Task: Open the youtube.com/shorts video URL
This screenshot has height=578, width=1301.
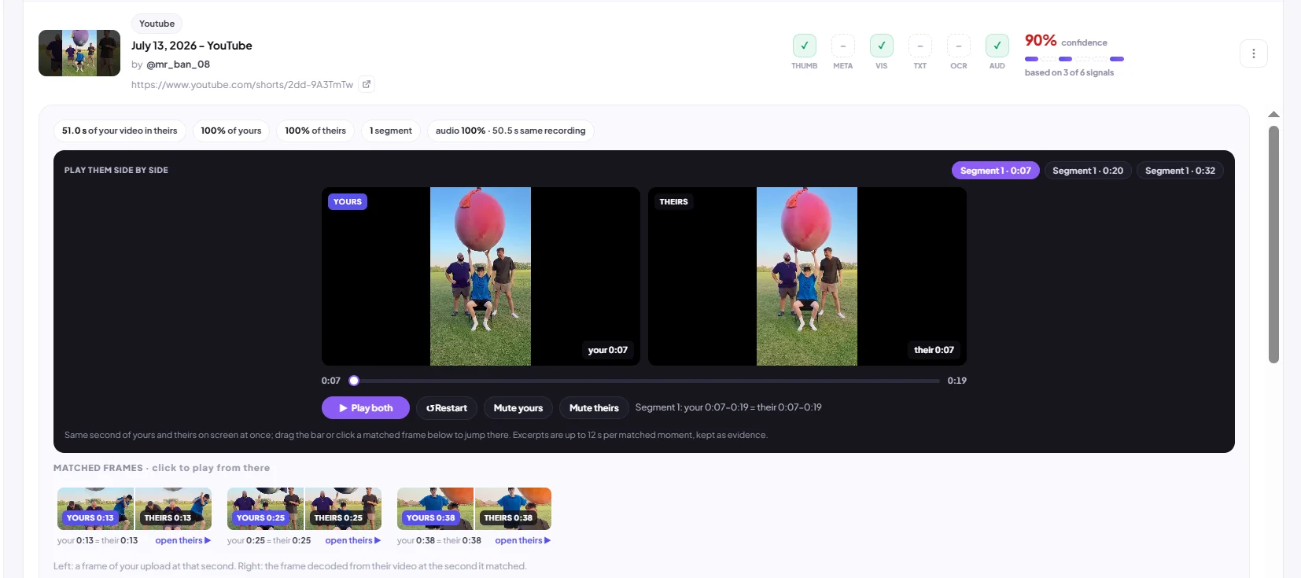Action: pyautogui.click(x=242, y=85)
